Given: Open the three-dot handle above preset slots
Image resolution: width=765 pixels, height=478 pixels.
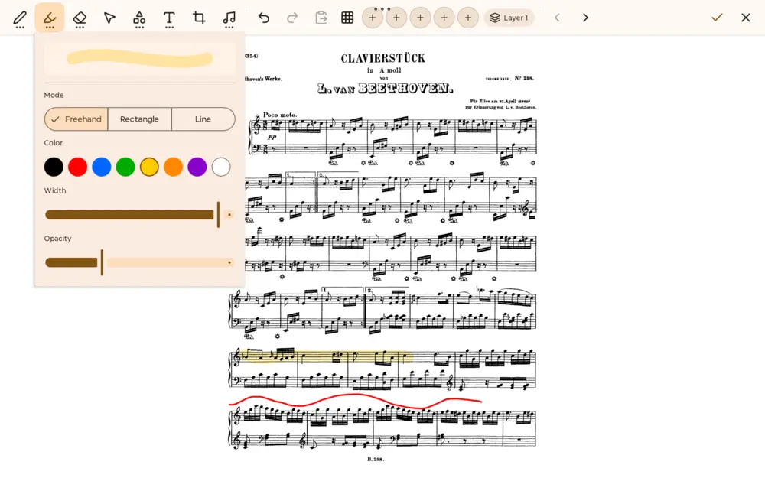Looking at the screenshot, I should point(382,8).
